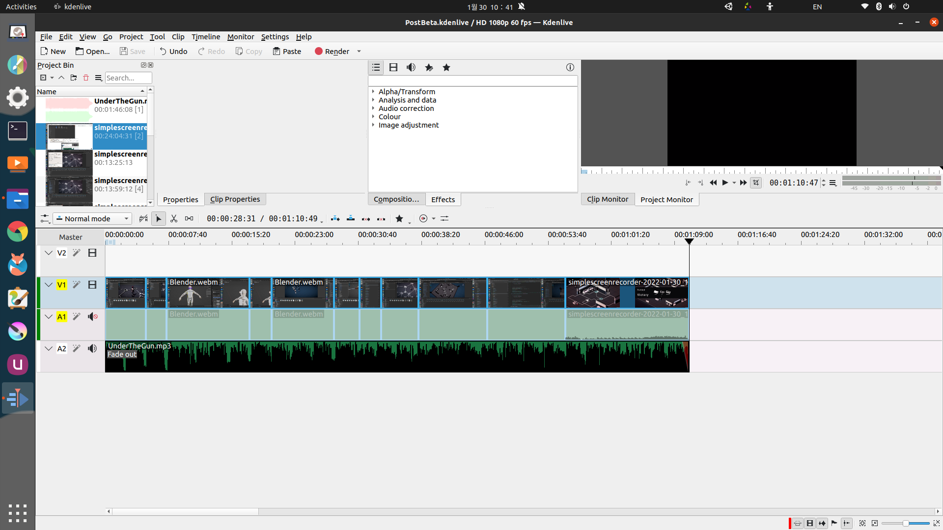Open monitor options hamburger menu
This screenshot has height=530, width=943.
pos(833,183)
